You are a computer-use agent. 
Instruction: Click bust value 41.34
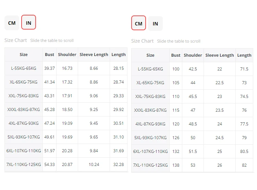49,82
